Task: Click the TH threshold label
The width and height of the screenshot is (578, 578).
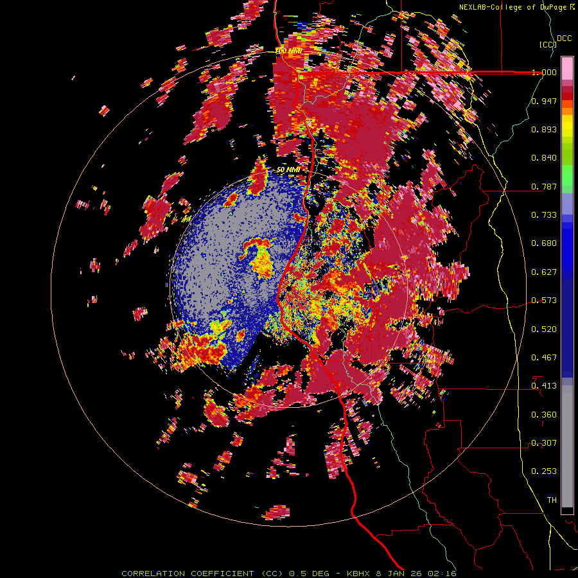Action: (x=552, y=500)
